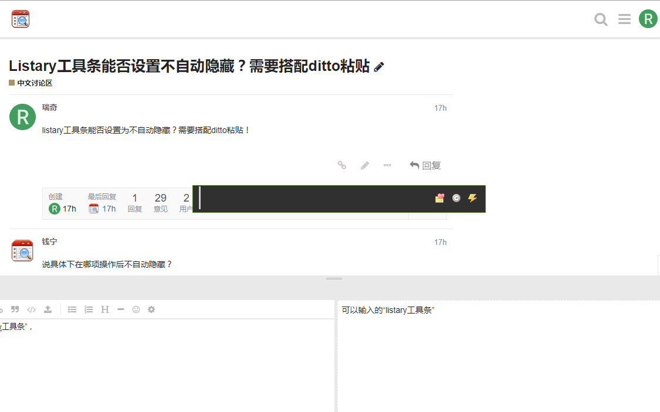The height and width of the screenshot is (412, 660).
Task: Insert blockquote in composer
Action: 15,309
